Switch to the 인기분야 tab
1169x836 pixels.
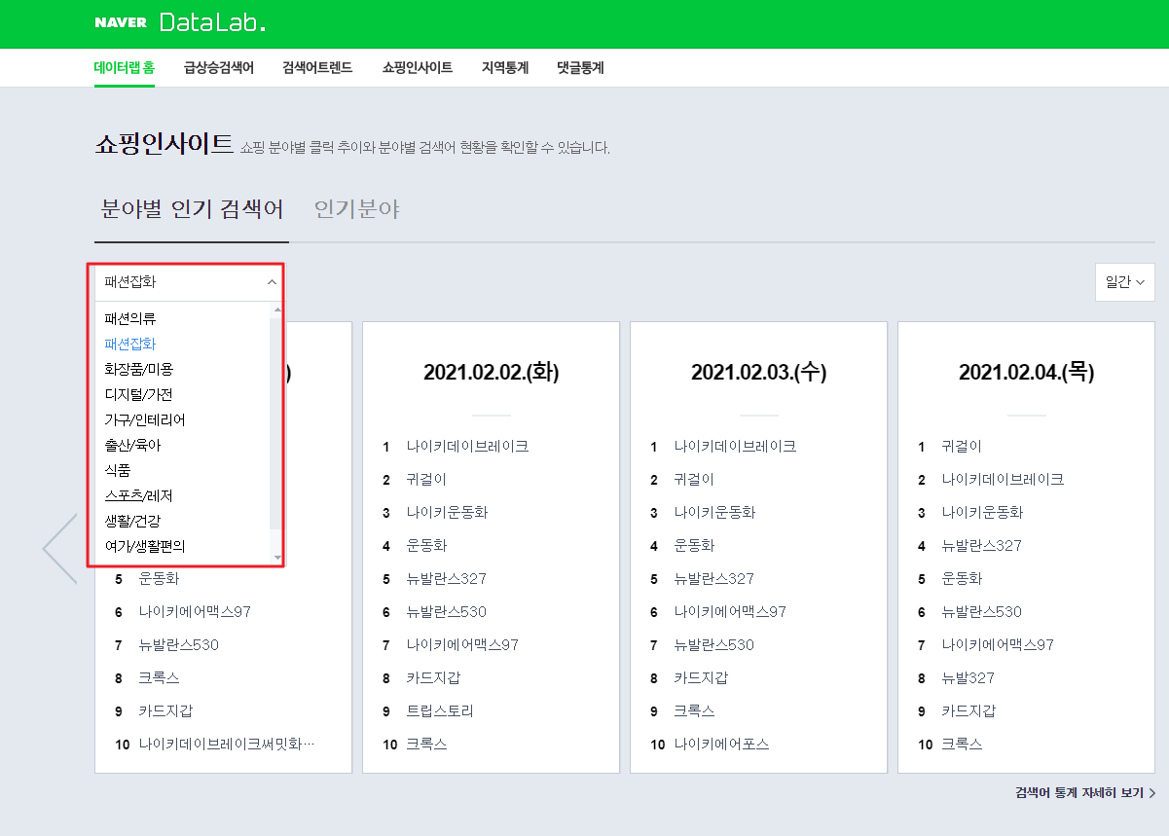click(x=357, y=209)
